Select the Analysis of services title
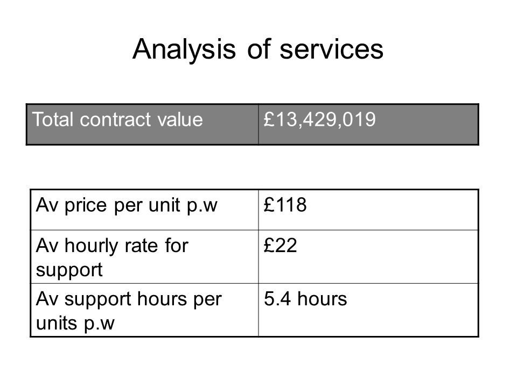Viewport: 517px width, 387px height. 258,49
